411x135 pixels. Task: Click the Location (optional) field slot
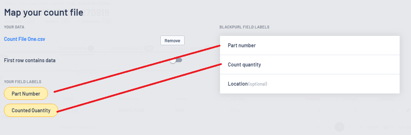[x=310, y=84]
